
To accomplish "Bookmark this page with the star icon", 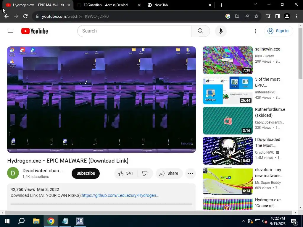I will pos(256,17).
